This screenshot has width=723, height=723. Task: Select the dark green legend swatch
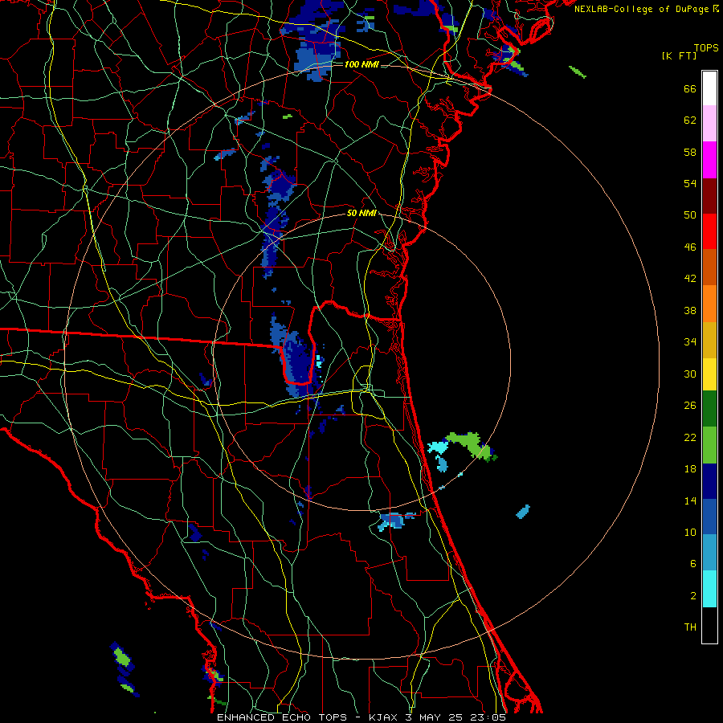pyautogui.click(x=709, y=409)
